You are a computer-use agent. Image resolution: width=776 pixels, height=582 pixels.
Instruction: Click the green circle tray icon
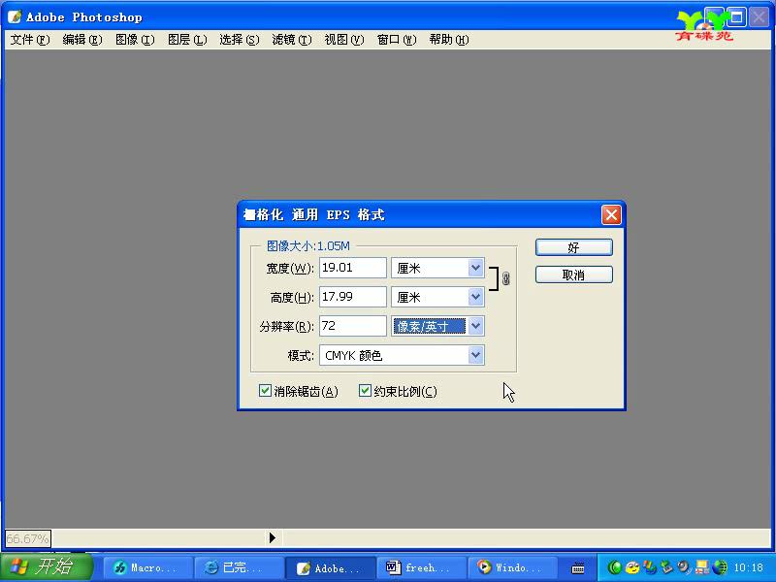(x=614, y=567)
